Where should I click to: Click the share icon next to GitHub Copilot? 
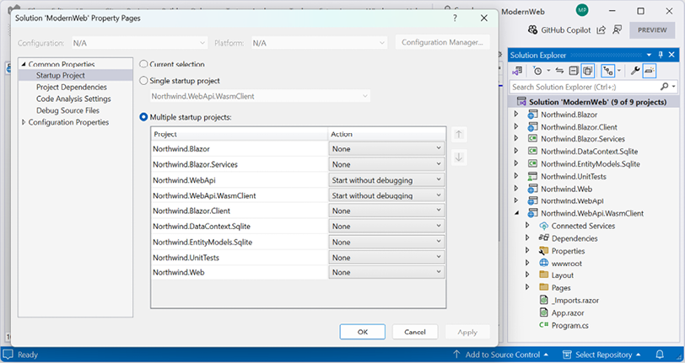point(601,30)
